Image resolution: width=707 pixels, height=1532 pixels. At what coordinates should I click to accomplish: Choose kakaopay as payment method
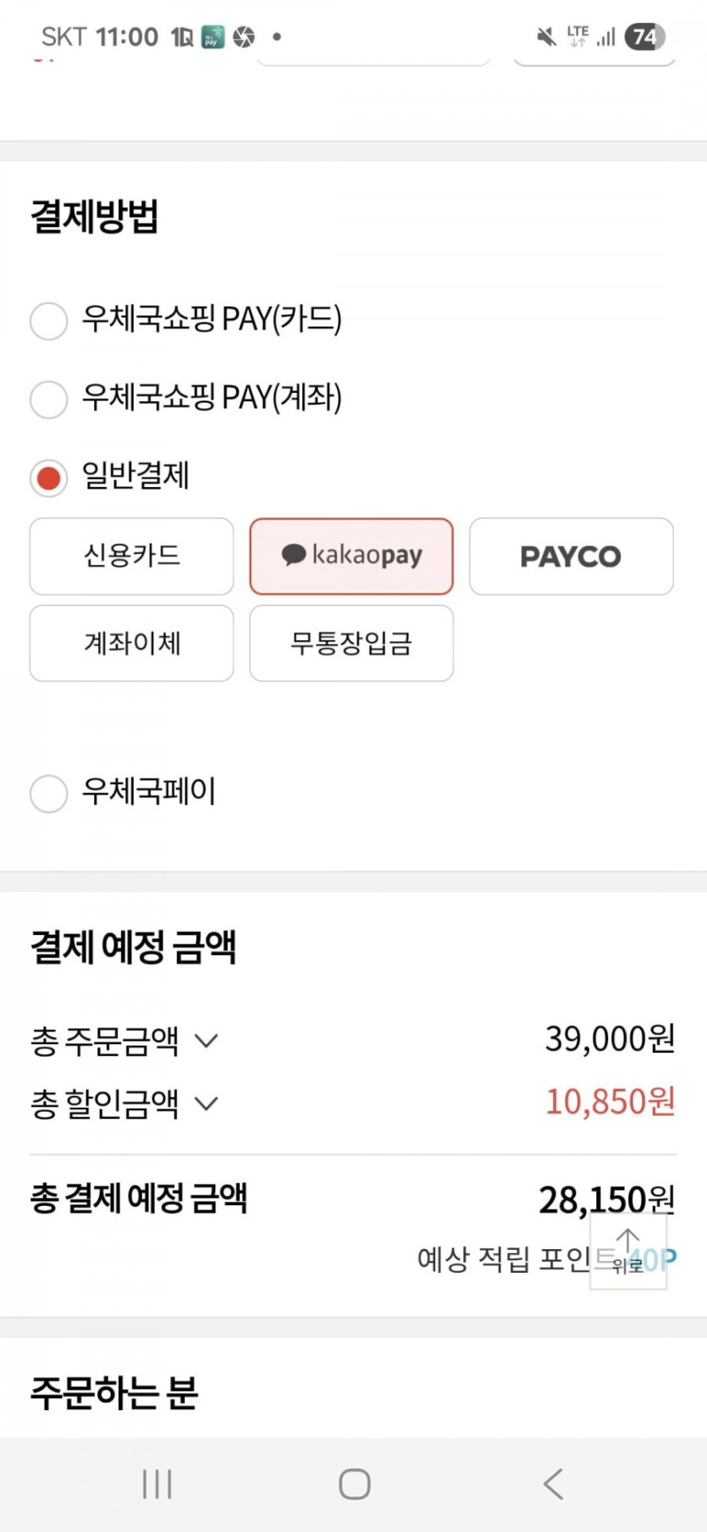coord(351,556)
